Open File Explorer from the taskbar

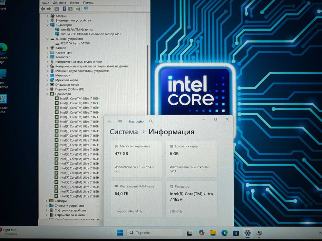(213, 233)
